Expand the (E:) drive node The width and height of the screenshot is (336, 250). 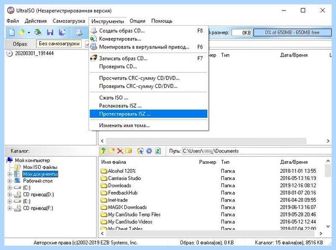(10, 201)
